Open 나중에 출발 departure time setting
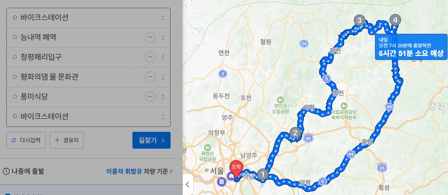Viewport: 448px width, 195px height. pos(24,171)
